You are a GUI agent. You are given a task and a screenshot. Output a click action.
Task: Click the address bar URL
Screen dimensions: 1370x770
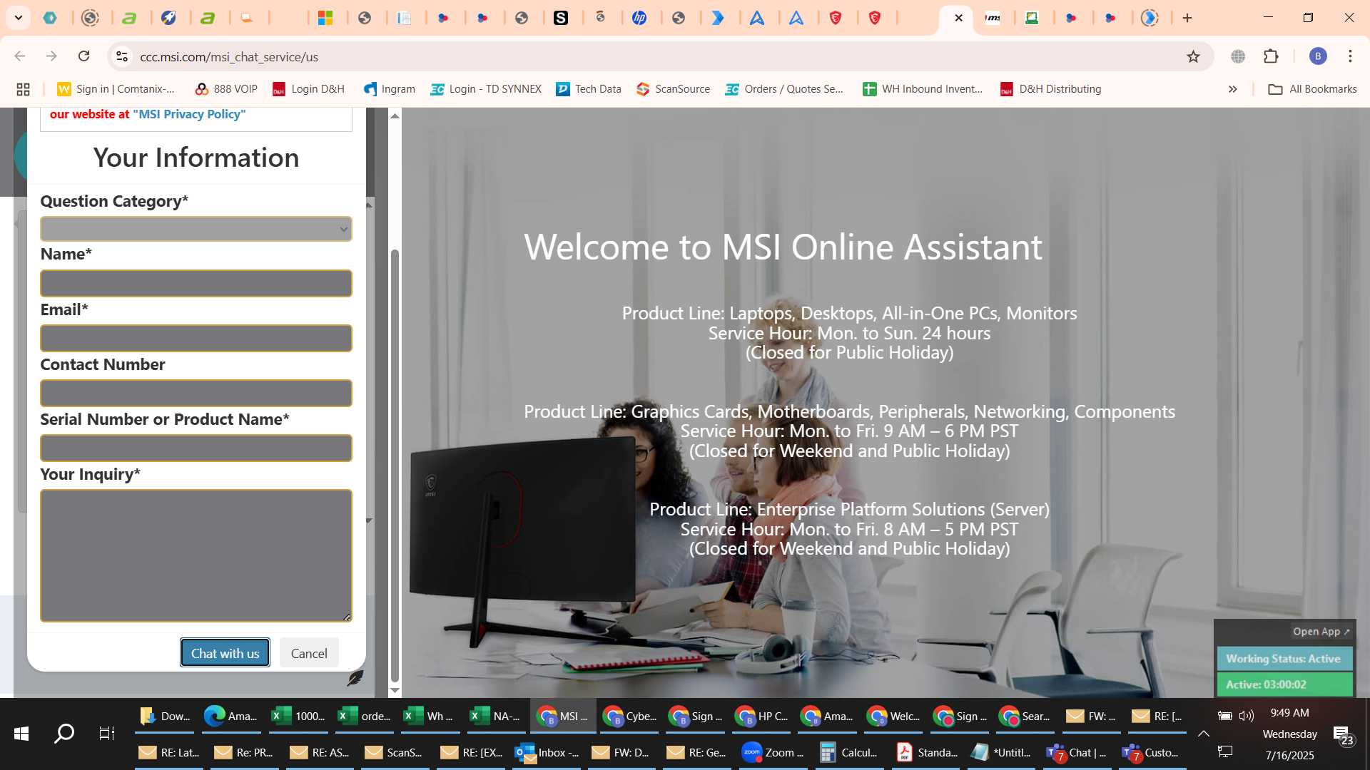[x=229, y=56]
